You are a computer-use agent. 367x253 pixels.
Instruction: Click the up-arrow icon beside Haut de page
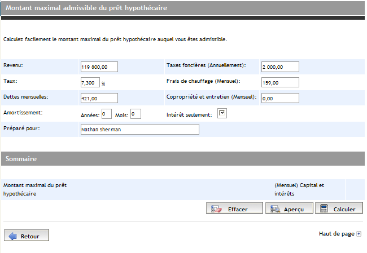(359, 234)
